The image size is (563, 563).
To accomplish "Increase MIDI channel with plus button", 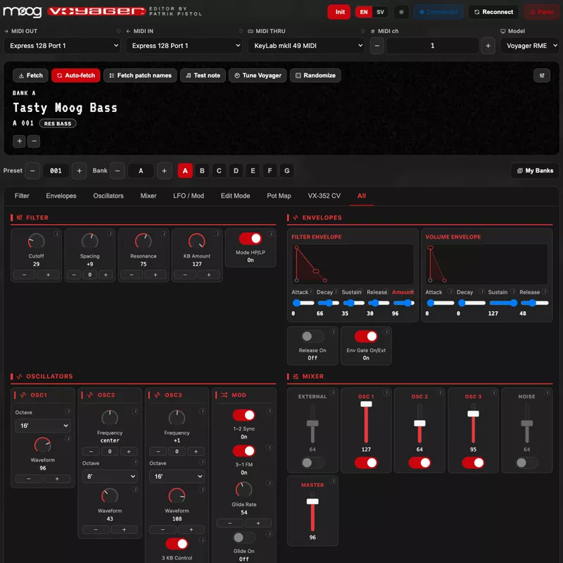I will pyautogui.click(x=488, y=46).
